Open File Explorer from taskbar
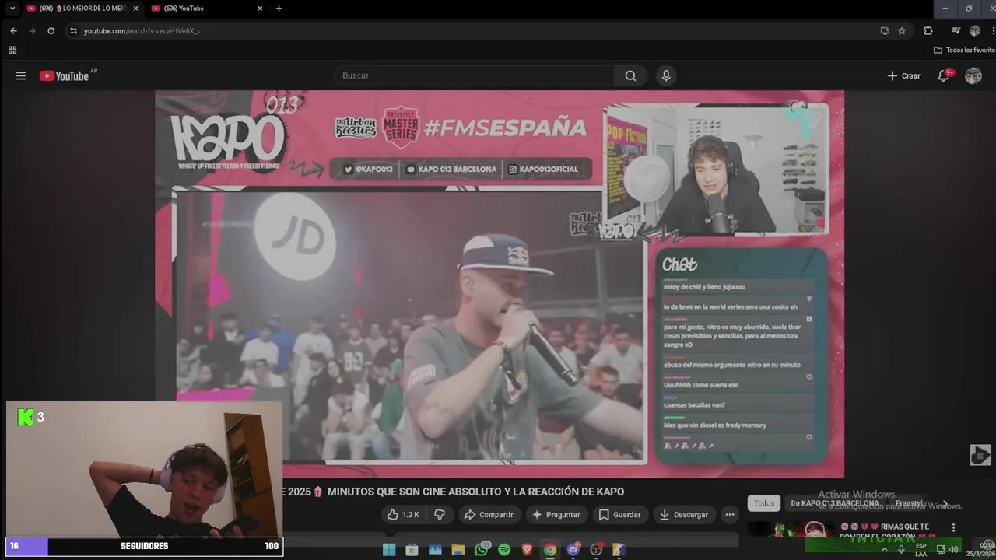This screenshot has height=560, width=996. 458,550
